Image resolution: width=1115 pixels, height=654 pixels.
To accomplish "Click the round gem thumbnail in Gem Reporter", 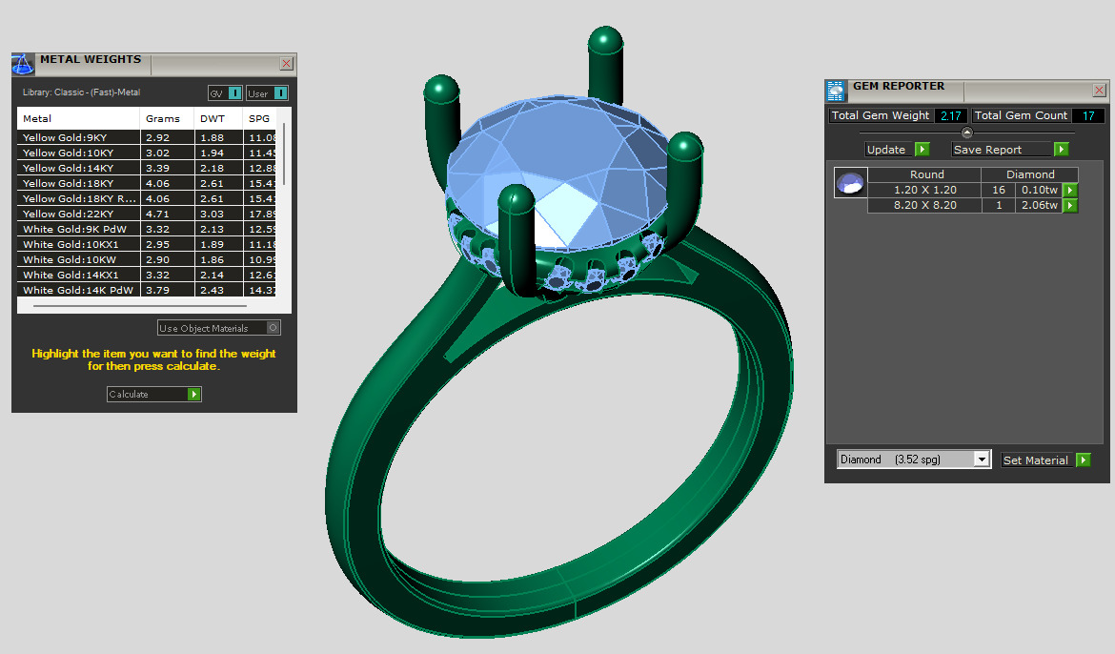I will [850, 183].
